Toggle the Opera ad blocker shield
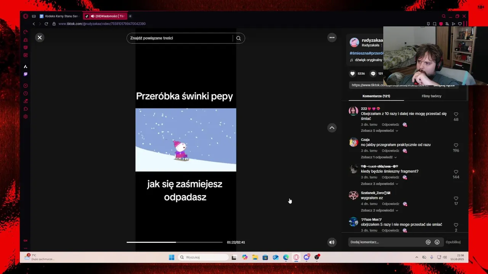Viewport: 488px width, 274px height. (x=441, y=24)
